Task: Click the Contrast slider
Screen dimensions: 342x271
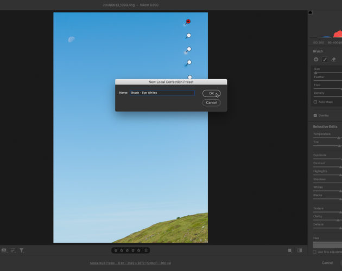Action: pos(327,167)
